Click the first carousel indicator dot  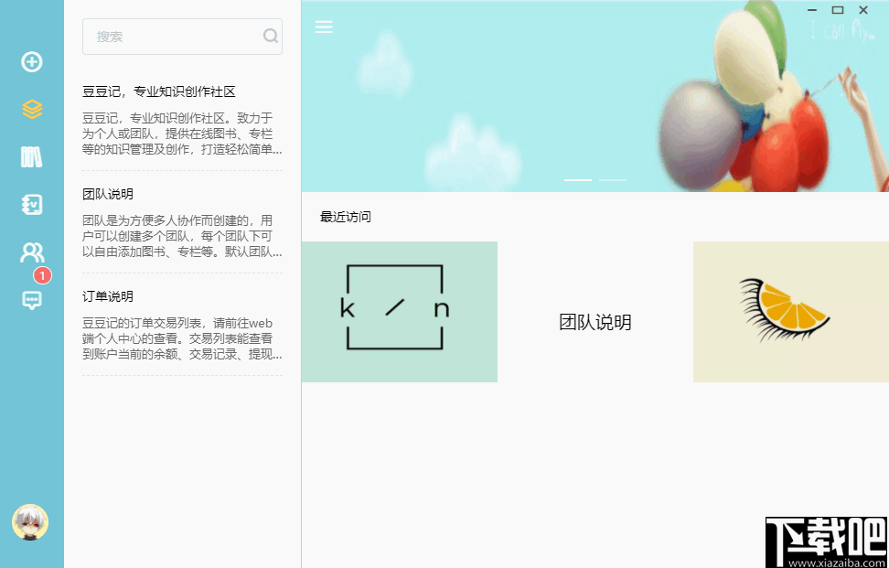pyautogui.click(x=577, y=180)
